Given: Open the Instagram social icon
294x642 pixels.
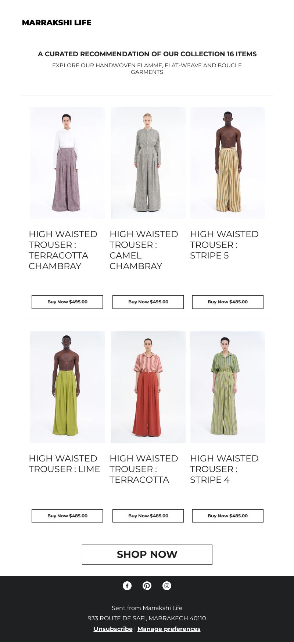Looking at the screenshot, I should pyautogui.click(x=167, y=586).
